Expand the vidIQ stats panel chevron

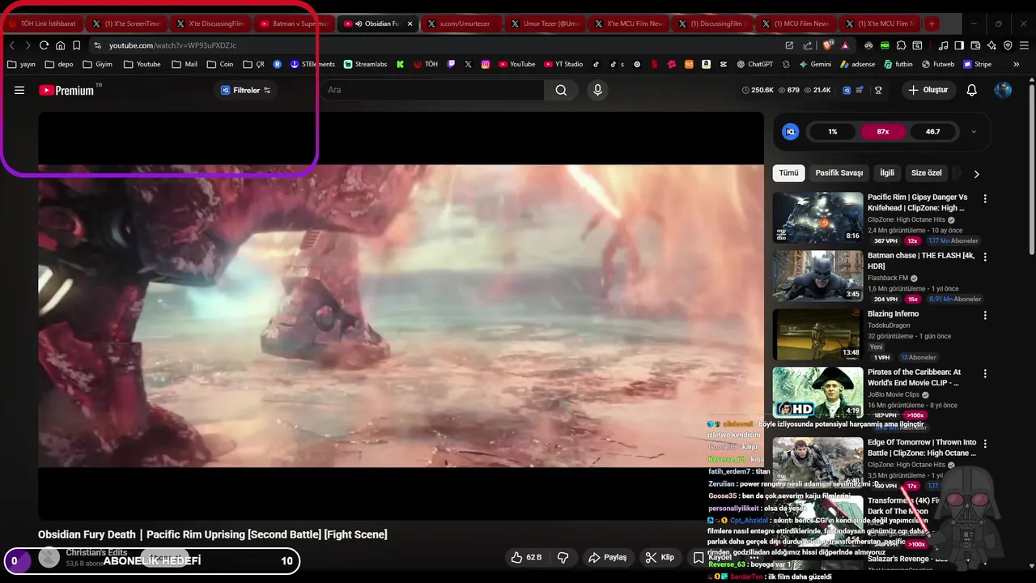coord(974,131)
